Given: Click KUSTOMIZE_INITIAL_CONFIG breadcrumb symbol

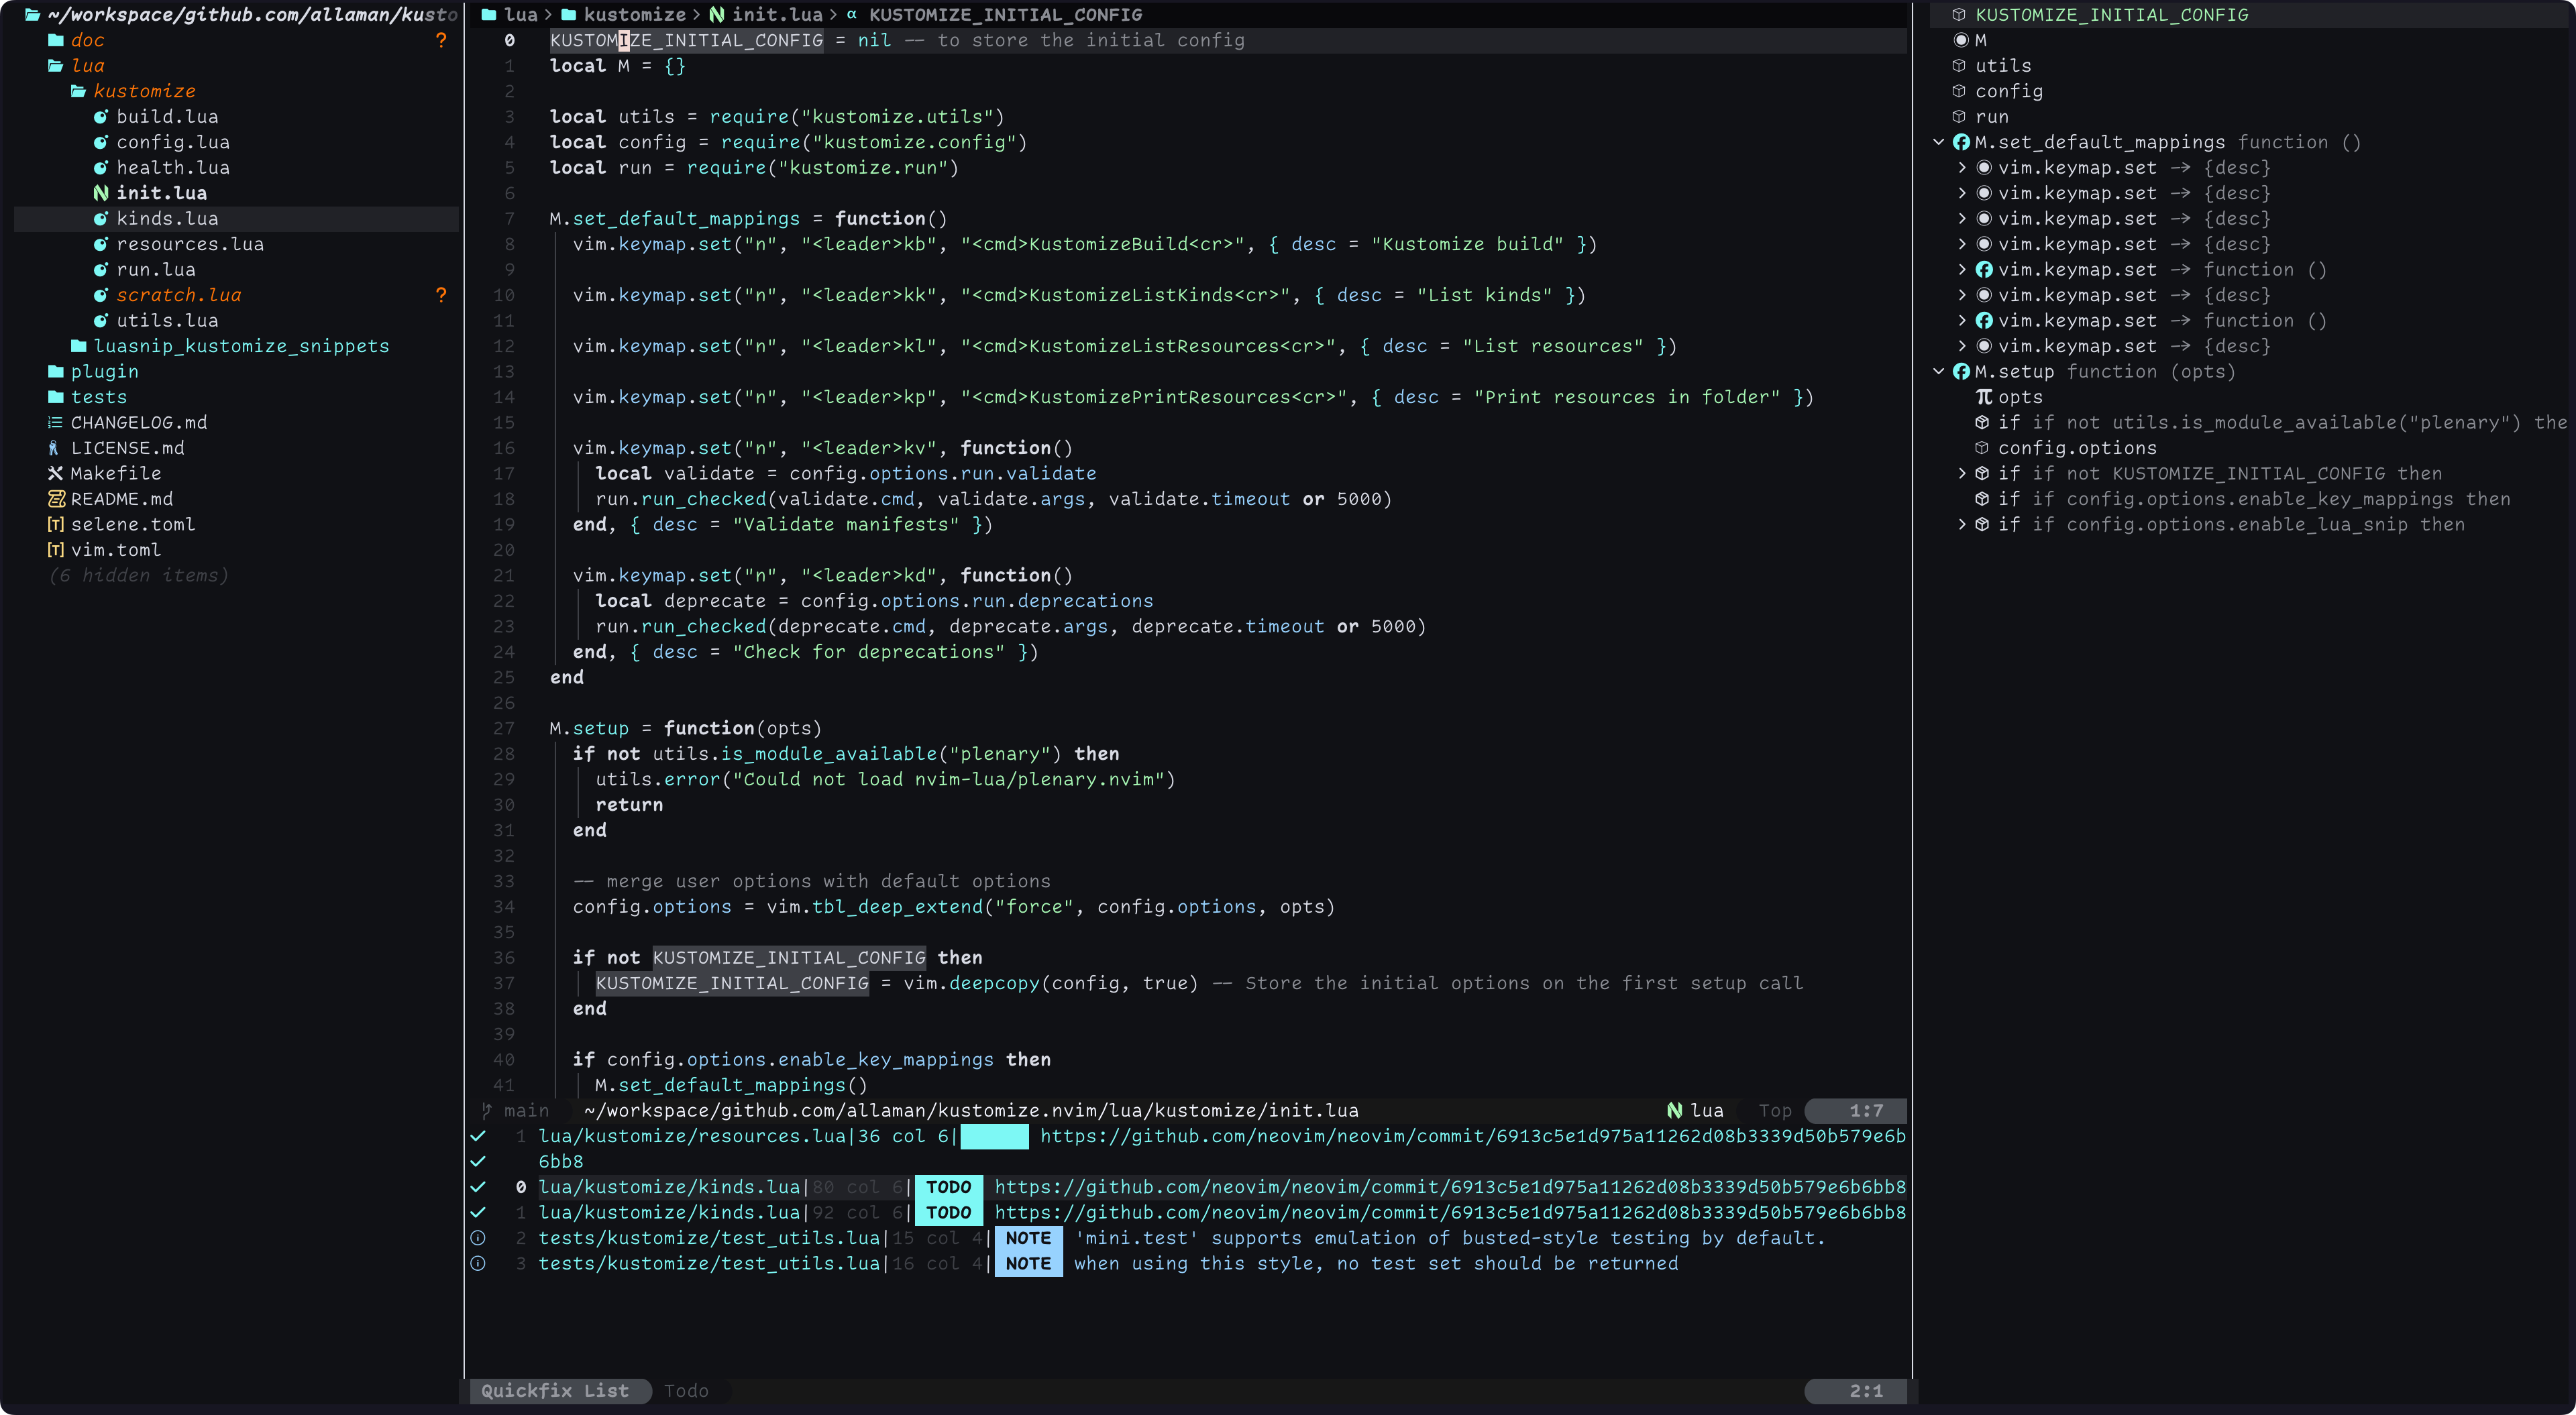Looking at the screenshot, I should 1005,14.
